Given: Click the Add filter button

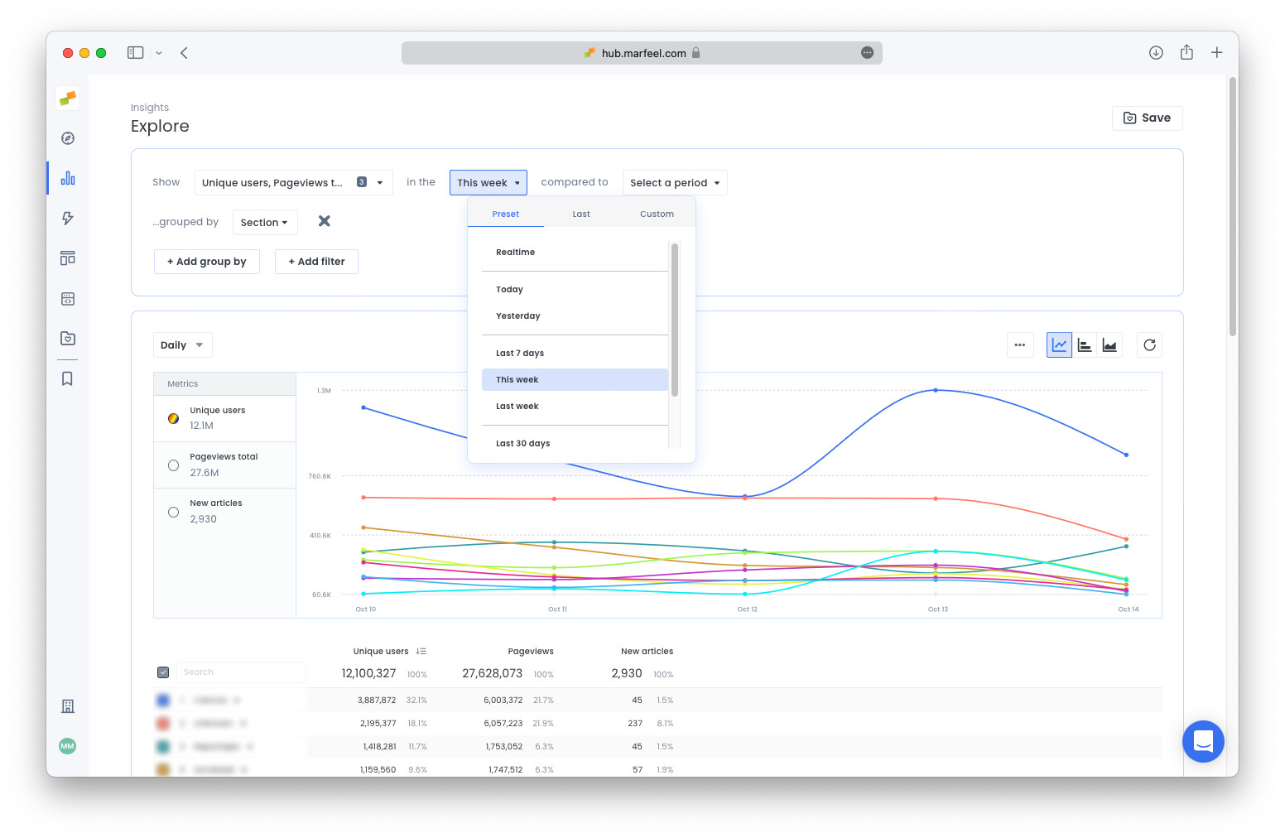Looking at the screenshot, I should 316,262.
